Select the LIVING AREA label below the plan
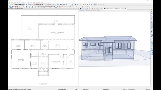The image size is (161, 90). (43, 83)
